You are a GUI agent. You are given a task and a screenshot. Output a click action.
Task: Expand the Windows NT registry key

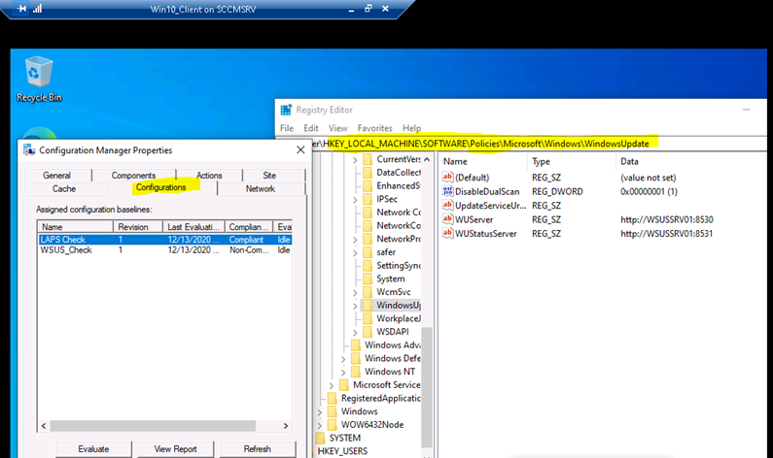pyautogui.click(x=343, y=372)
